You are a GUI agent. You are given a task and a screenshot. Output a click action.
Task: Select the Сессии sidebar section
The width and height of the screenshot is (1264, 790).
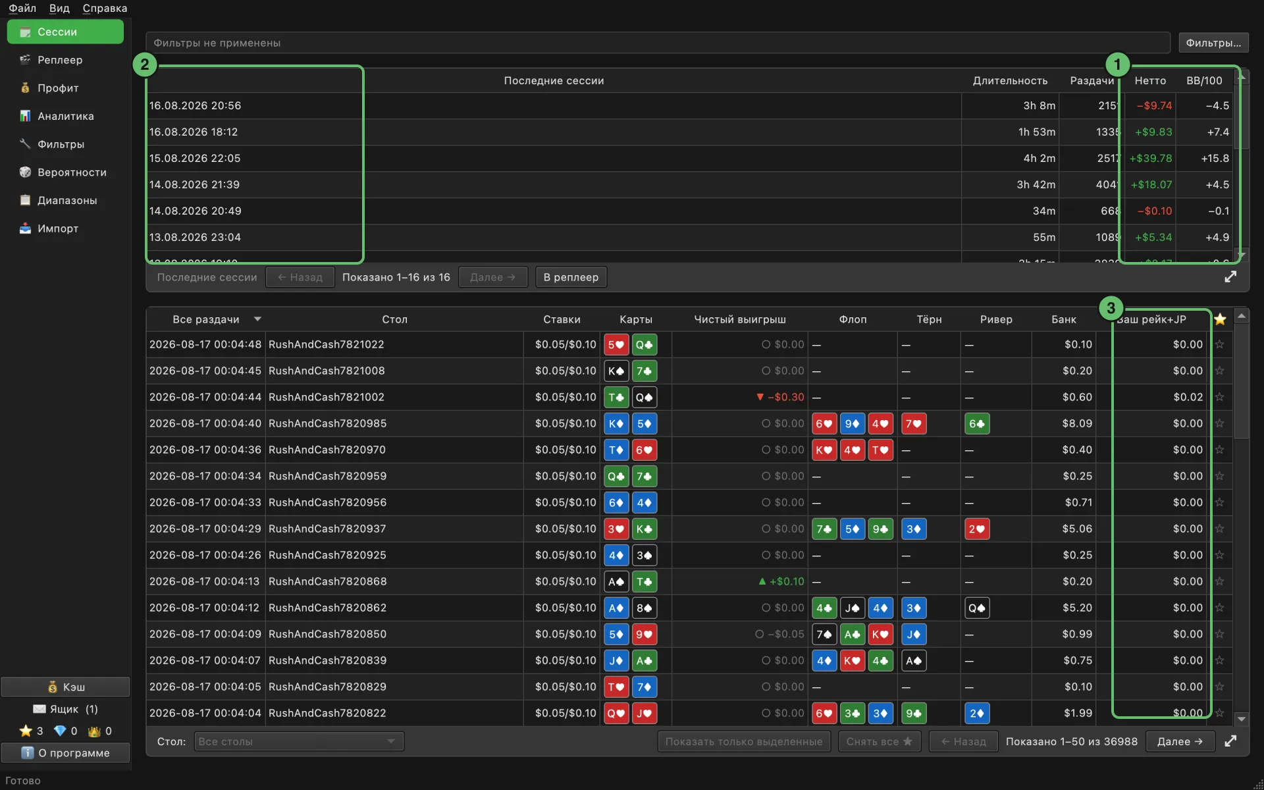[x=65, y=32]
